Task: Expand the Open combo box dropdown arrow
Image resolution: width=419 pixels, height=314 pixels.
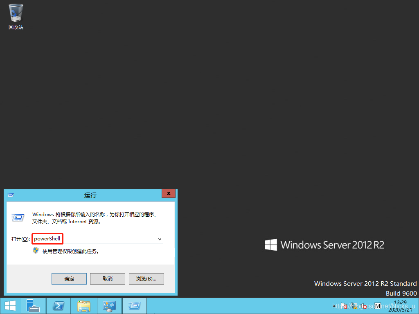Action: tap(160, 239)
